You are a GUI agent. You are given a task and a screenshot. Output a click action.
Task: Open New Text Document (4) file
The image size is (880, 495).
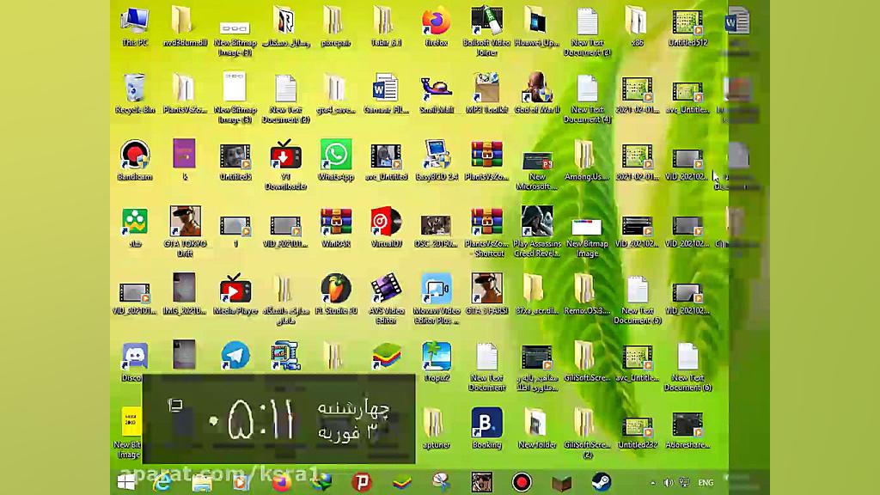587,98
